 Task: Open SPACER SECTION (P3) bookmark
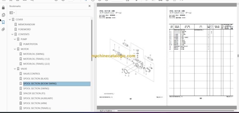tap(34, 93)
